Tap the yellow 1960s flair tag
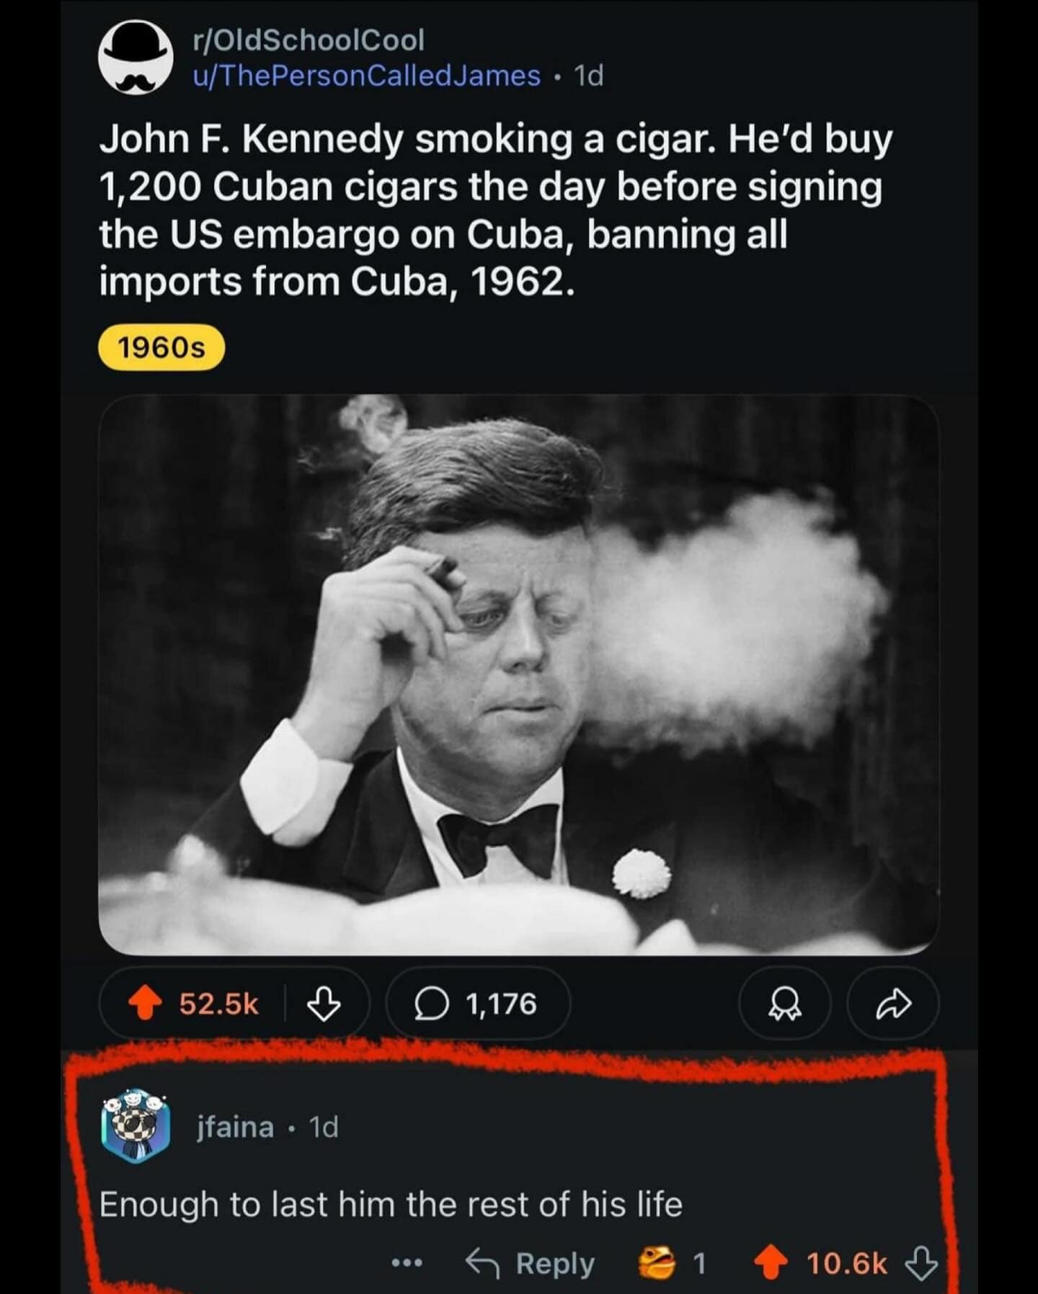 tap(161, 349)
